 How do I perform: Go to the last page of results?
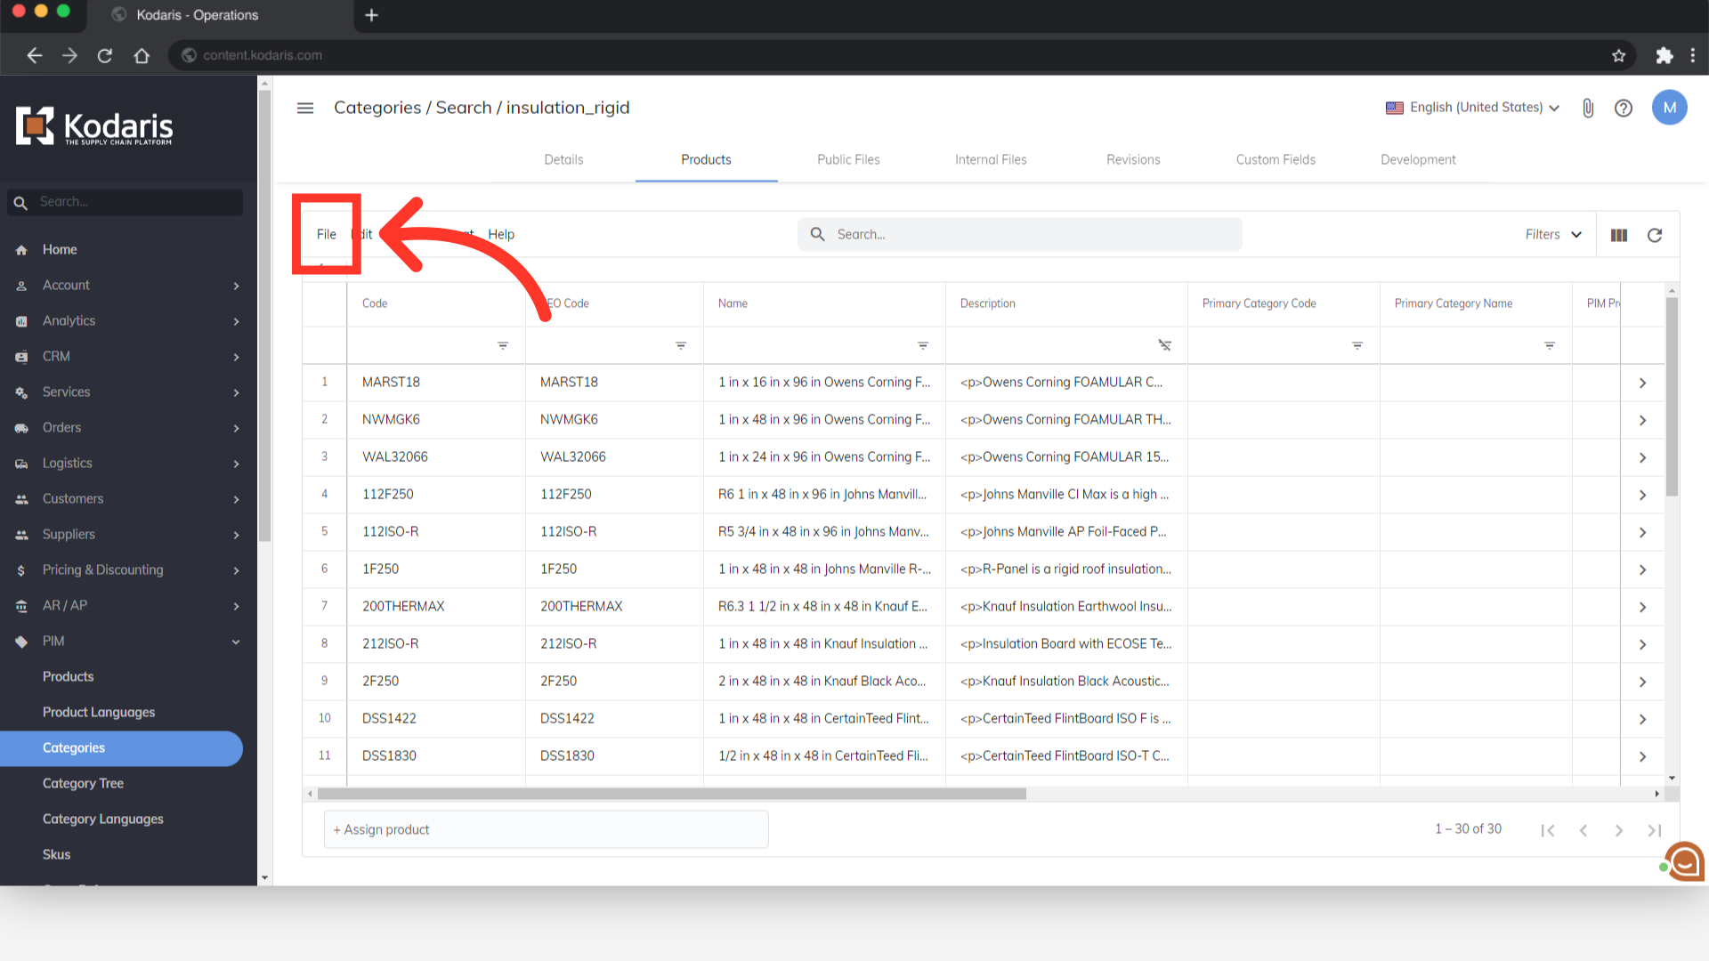pyautogui.click(x=1654, y=830)
